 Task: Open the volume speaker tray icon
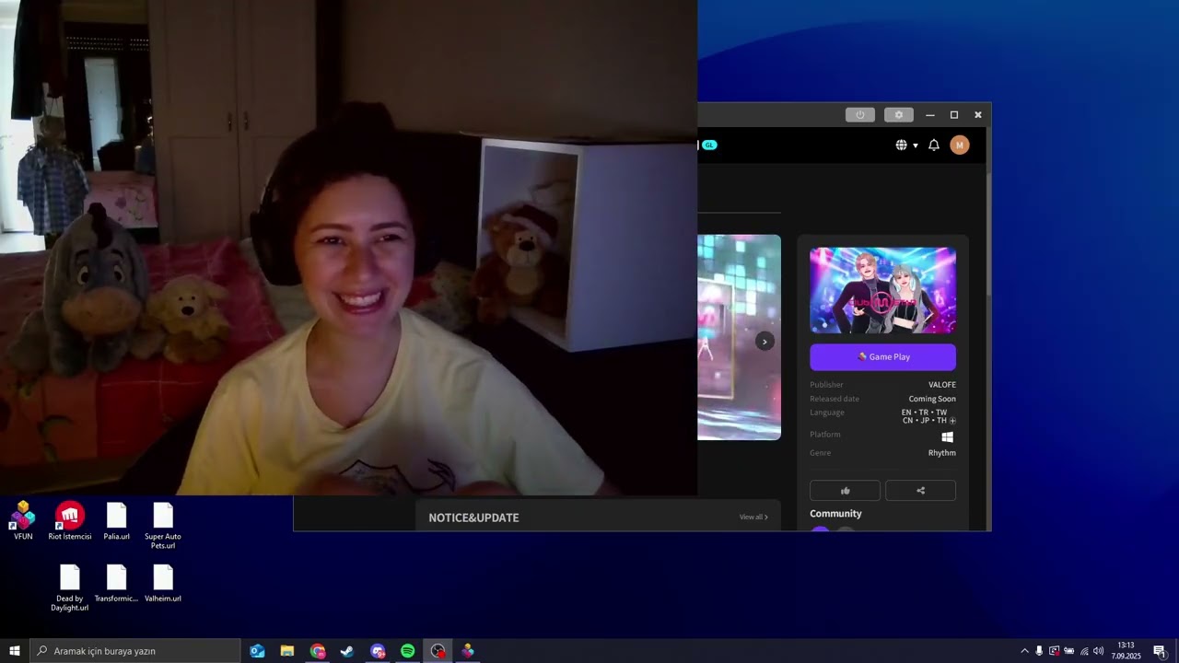click(x=1098, y=651)
